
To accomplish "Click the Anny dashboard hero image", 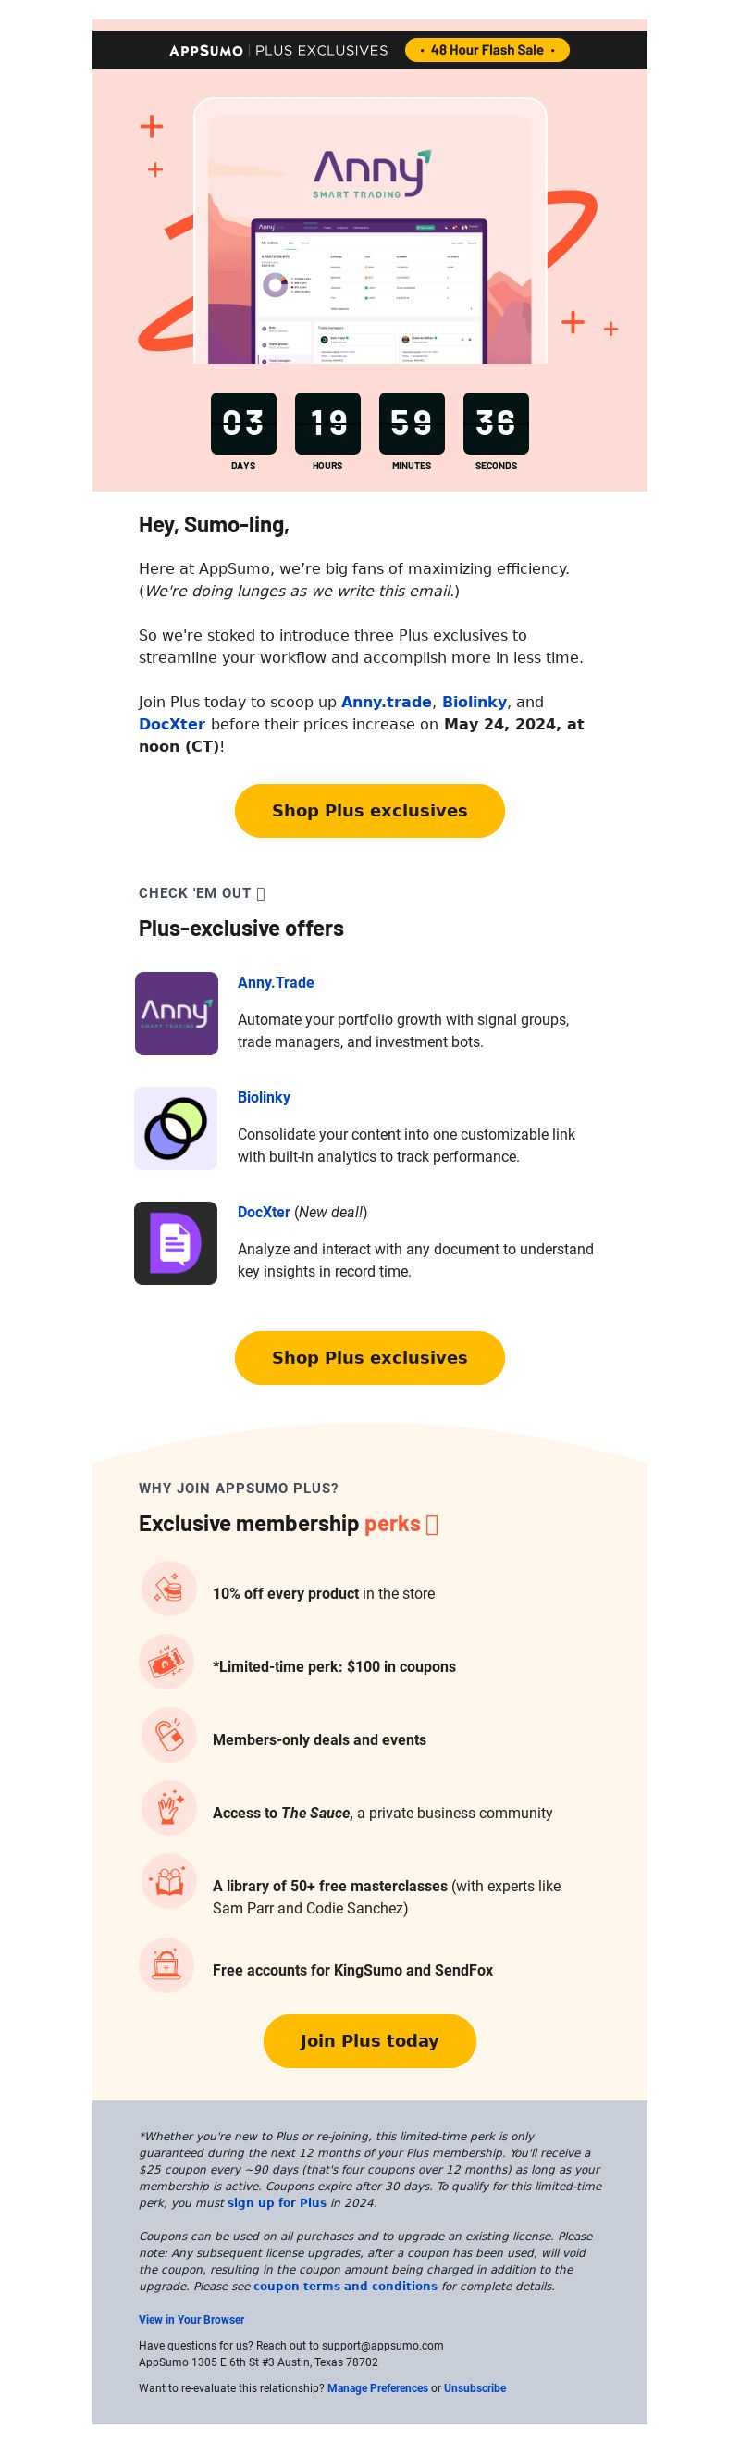I will point(369,232).
